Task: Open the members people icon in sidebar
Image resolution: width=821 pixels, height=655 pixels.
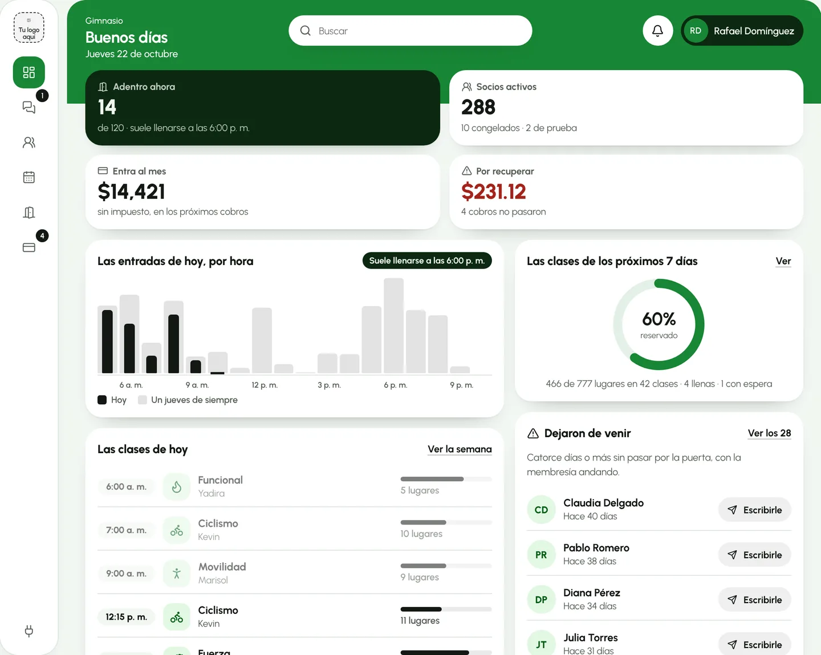Action: pos(29,143)
